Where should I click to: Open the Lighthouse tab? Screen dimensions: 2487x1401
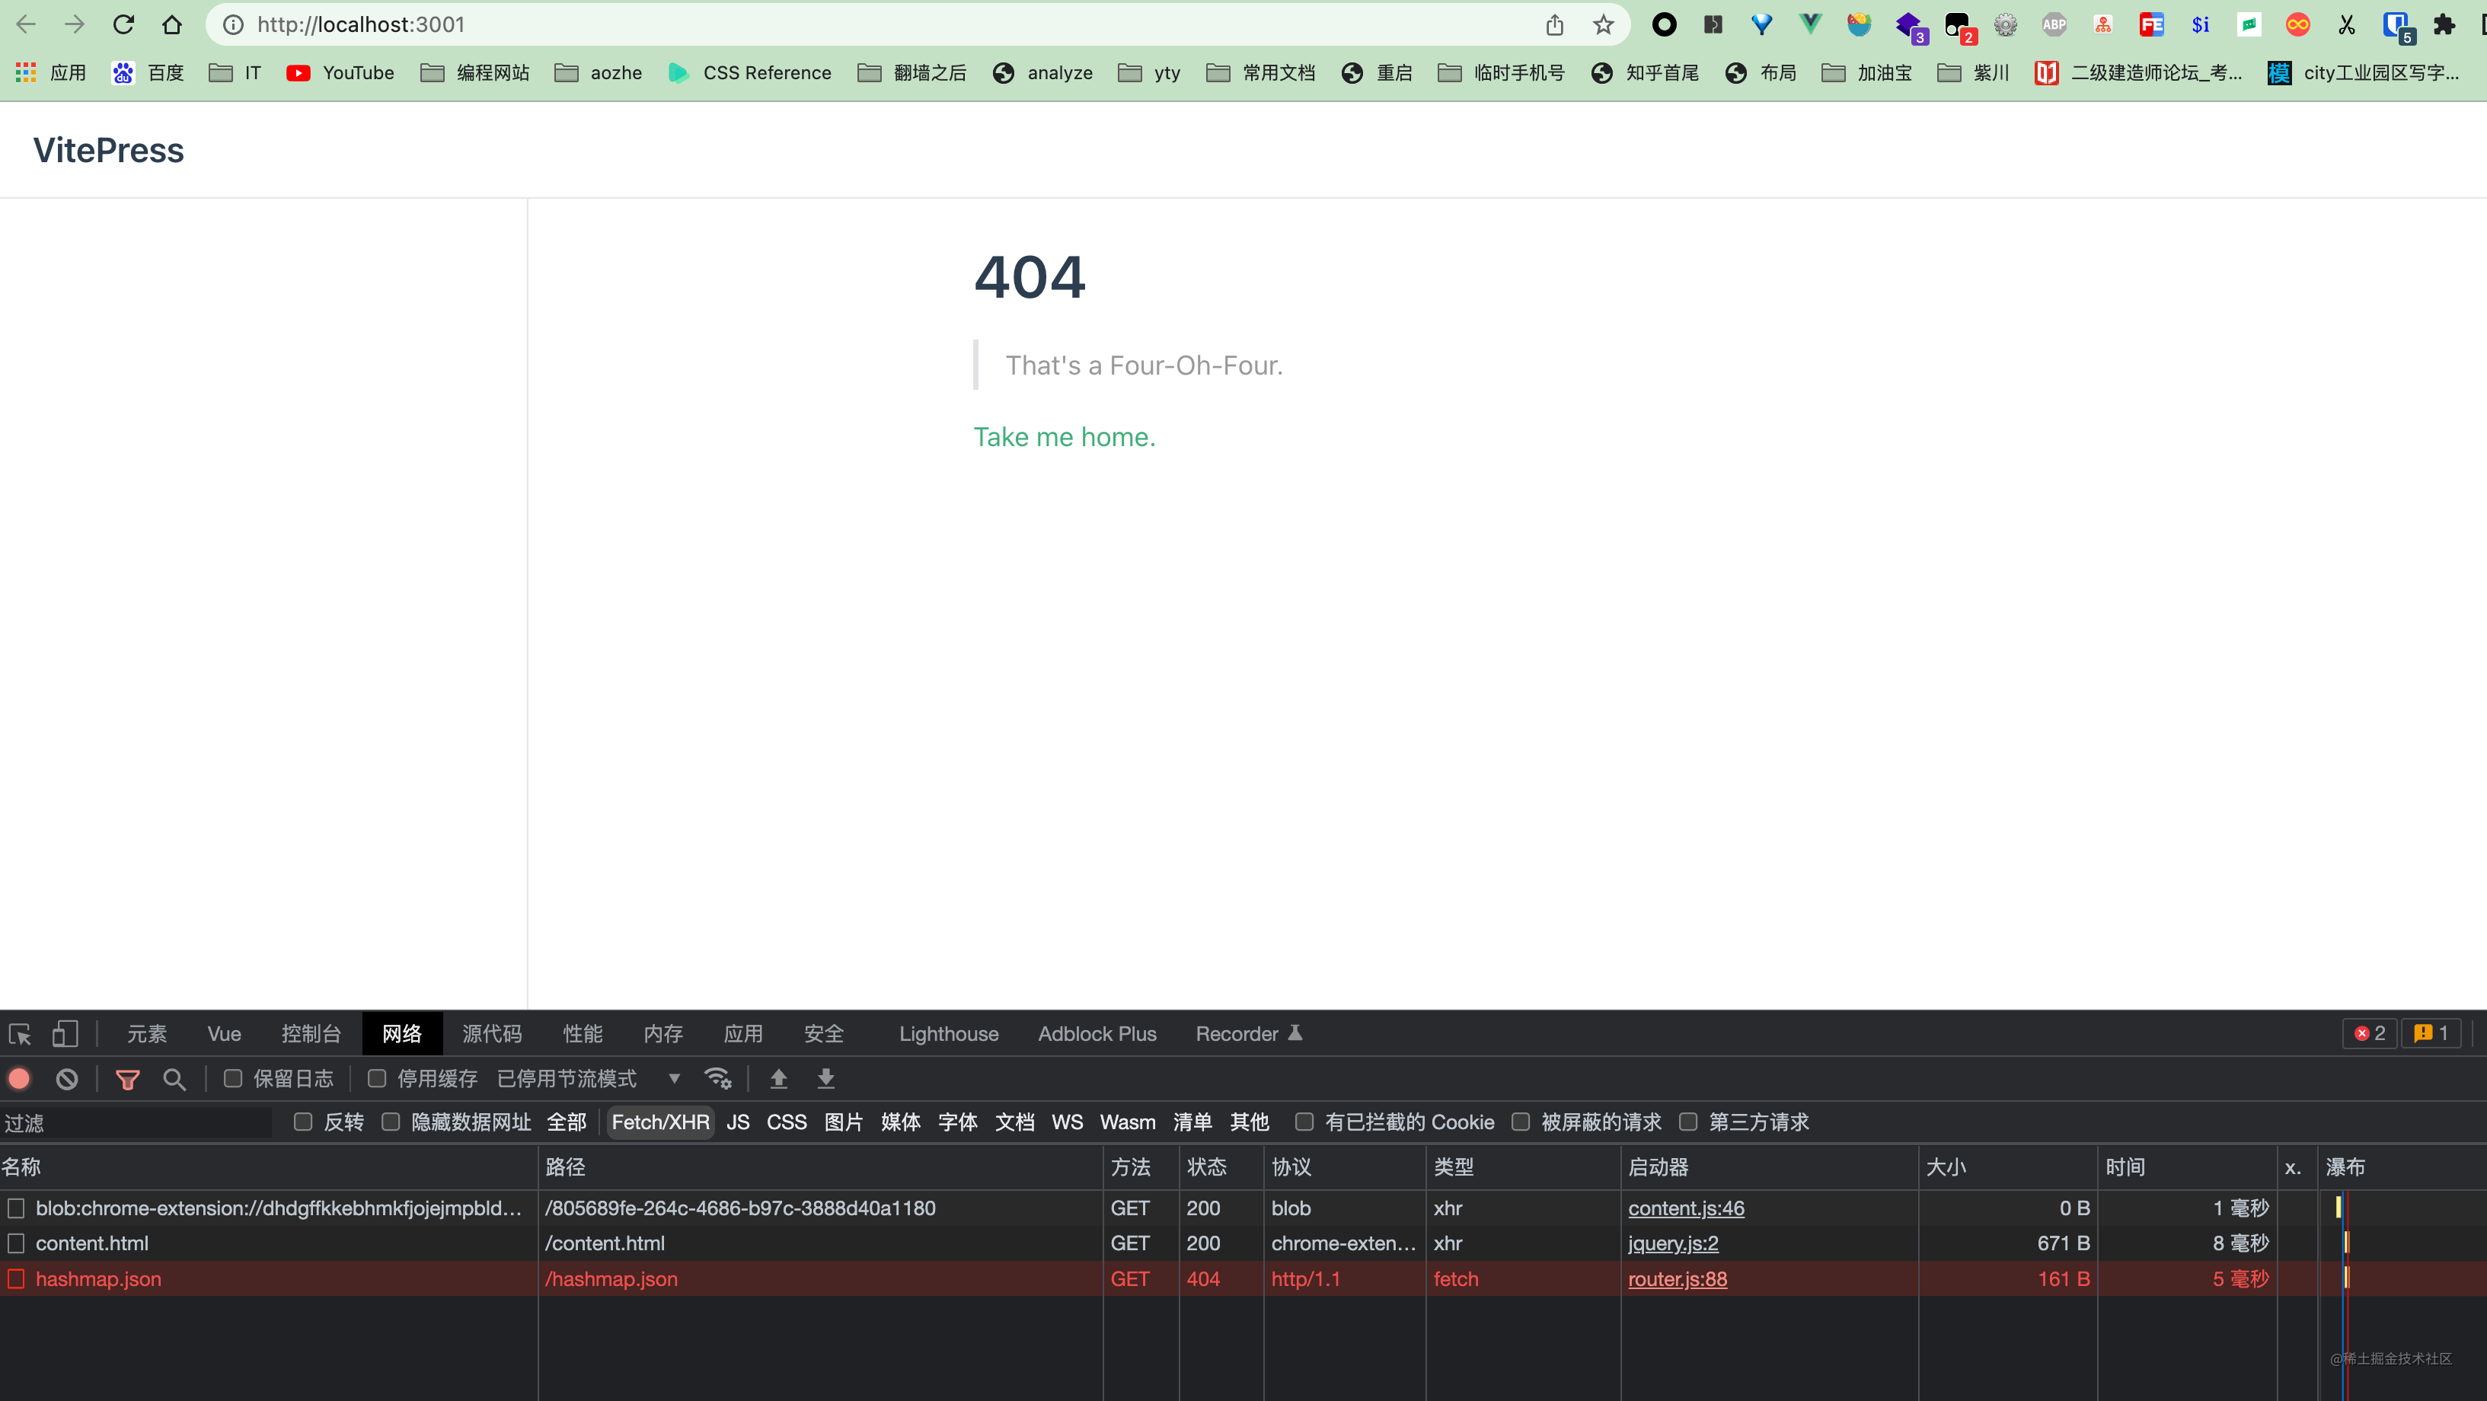pos(948,1034)
